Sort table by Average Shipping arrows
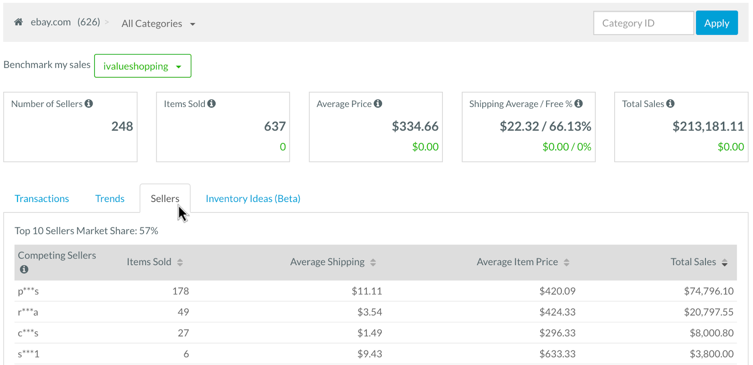This screenshot has height=365, width=753. pos(373,262)
